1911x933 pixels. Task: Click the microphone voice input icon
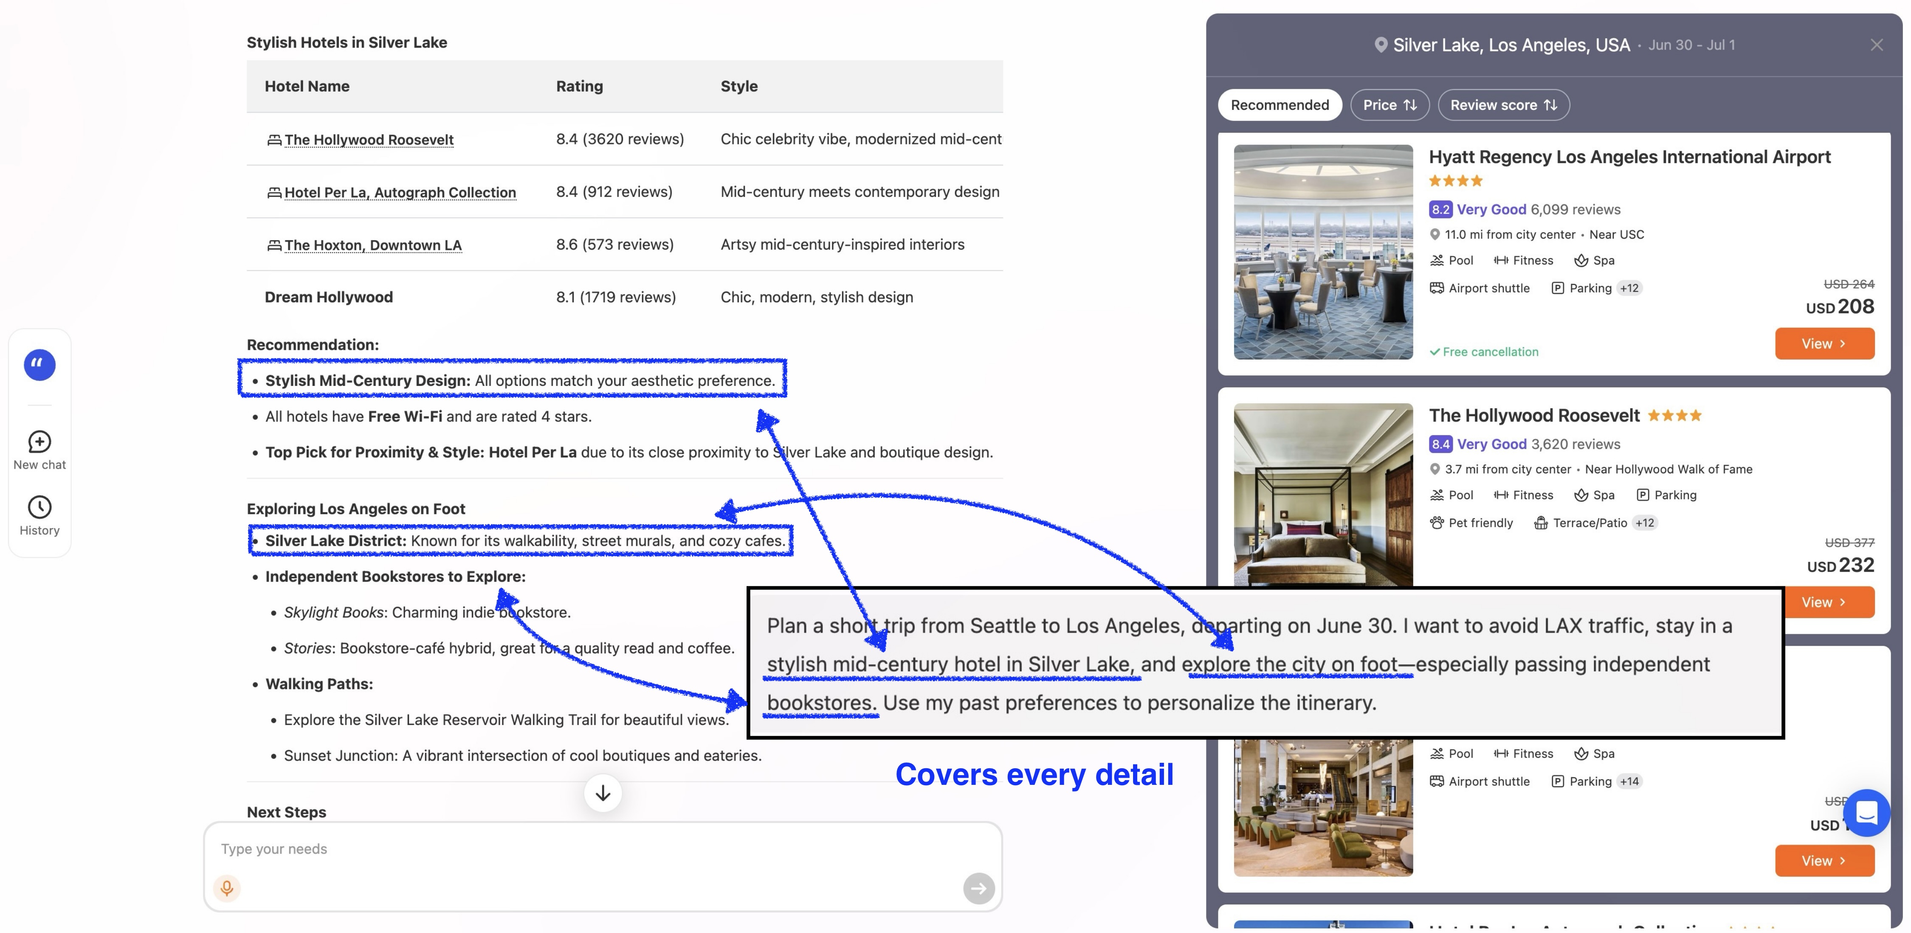coord(227,887)
